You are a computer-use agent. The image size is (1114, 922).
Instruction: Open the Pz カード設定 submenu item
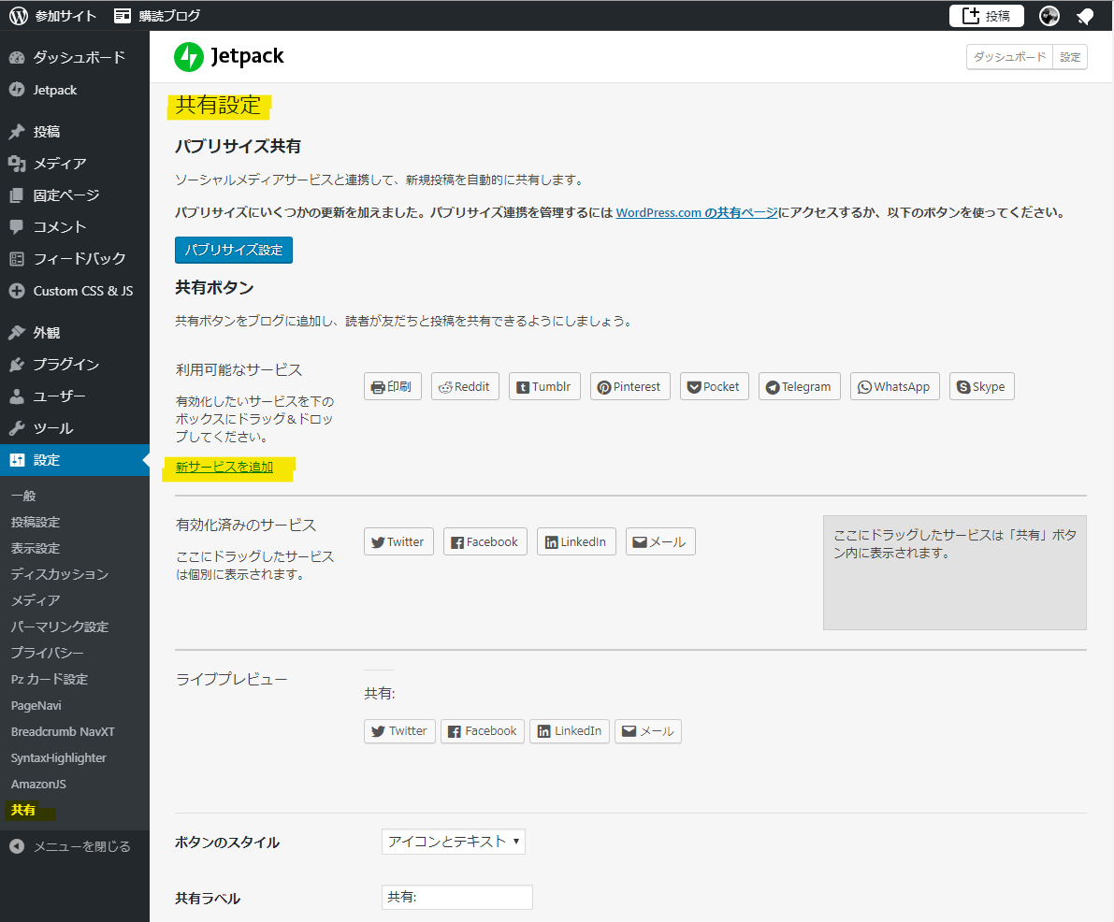coord(50,679)
